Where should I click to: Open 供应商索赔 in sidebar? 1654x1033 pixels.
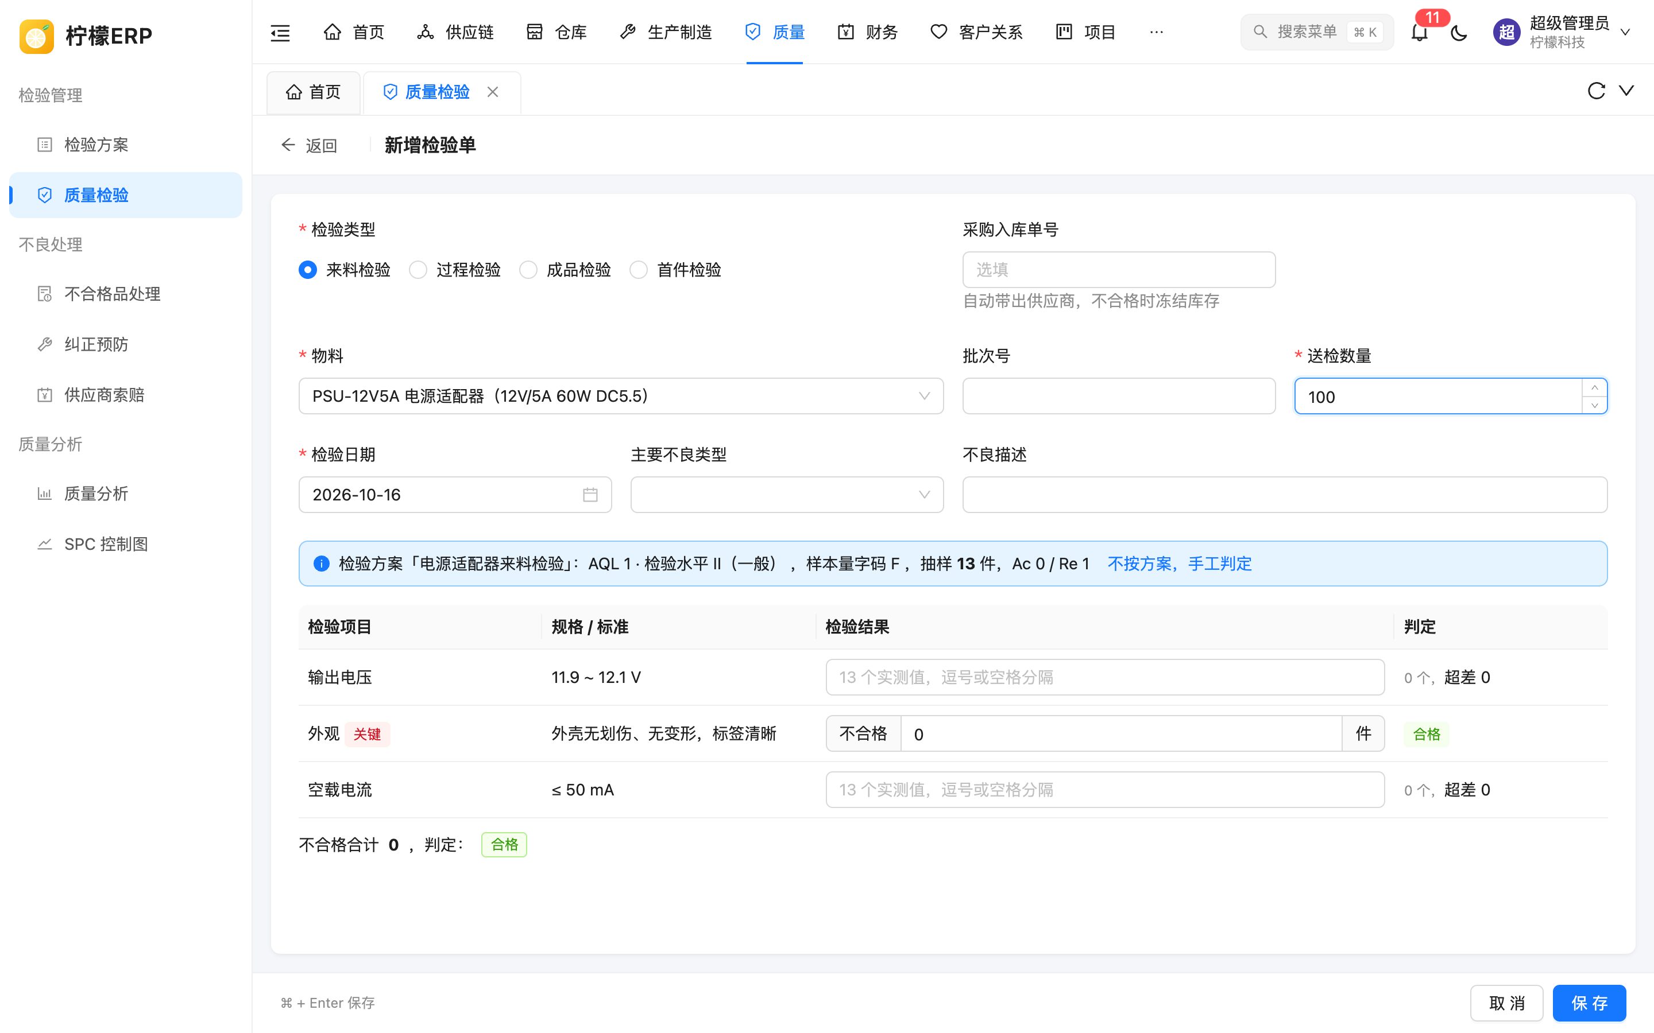pyautogui.click(x=126, y=395)
